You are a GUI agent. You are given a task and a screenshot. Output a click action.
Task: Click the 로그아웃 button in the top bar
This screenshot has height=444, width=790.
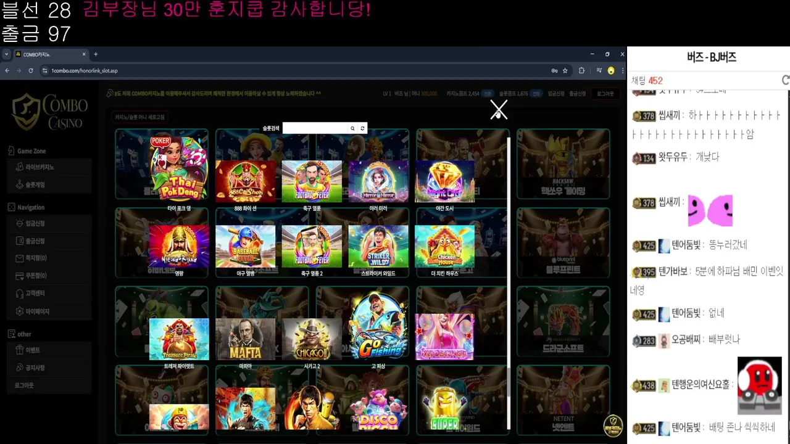605,94
